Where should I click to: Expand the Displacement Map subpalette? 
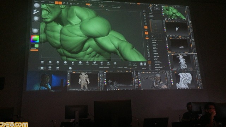158,63
